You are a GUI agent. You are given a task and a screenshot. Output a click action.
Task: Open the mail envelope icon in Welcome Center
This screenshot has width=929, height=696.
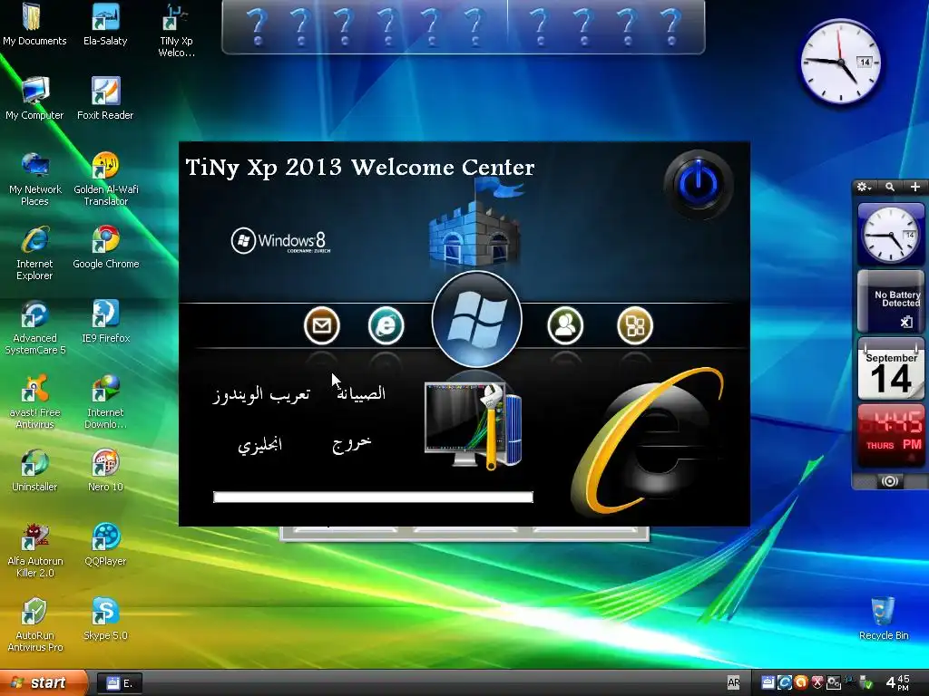322,325
